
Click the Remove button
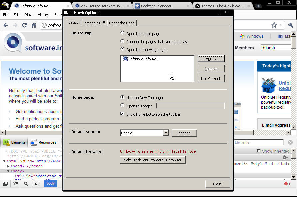(211, 69)
